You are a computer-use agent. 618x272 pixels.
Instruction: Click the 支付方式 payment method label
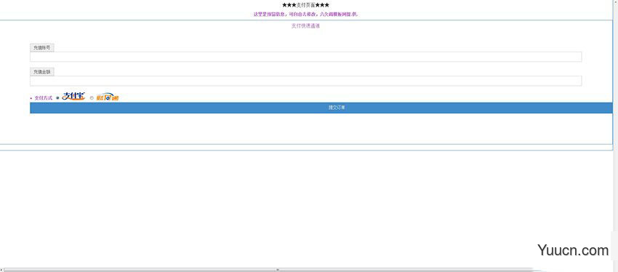pos(44,98)
